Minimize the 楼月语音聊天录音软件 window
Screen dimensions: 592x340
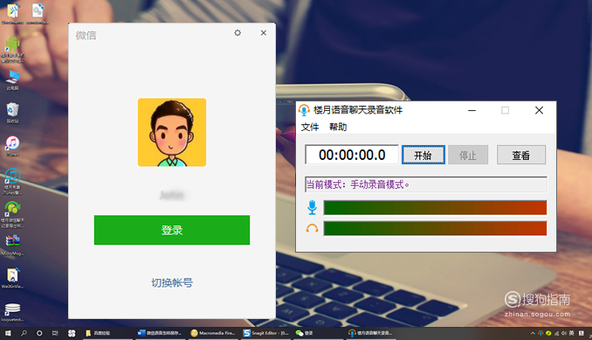pyautogui.click(x=472, y=110)
